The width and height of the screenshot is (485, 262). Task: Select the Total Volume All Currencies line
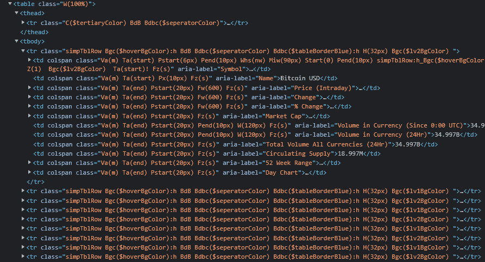tap(235, 144)
